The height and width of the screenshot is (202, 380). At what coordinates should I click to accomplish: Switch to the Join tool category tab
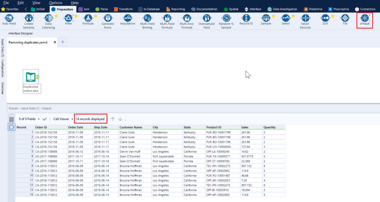(84, 9)
